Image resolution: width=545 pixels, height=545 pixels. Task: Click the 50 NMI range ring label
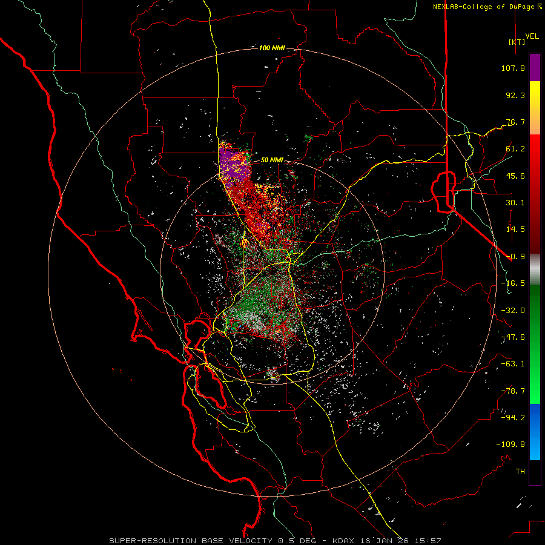click(272, 160)
